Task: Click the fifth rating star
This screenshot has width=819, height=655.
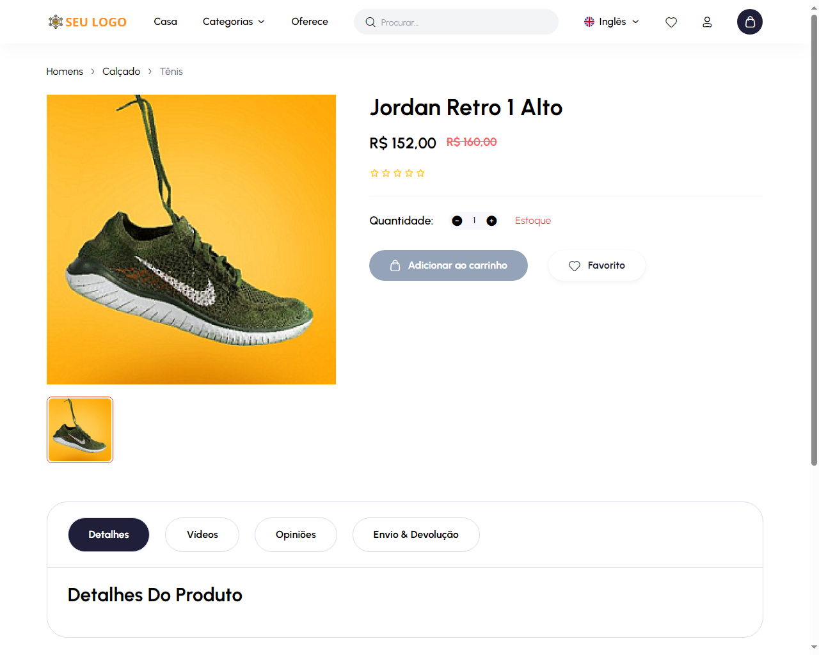Action: point(420,173)
